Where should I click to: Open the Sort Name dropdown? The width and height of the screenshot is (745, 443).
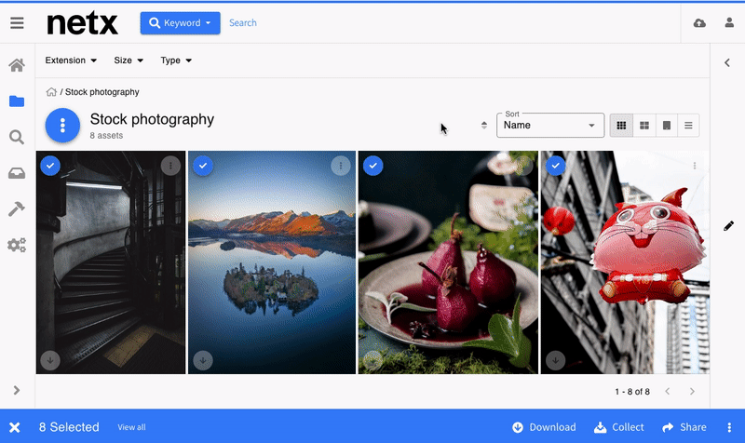click(x=550, y=126)
